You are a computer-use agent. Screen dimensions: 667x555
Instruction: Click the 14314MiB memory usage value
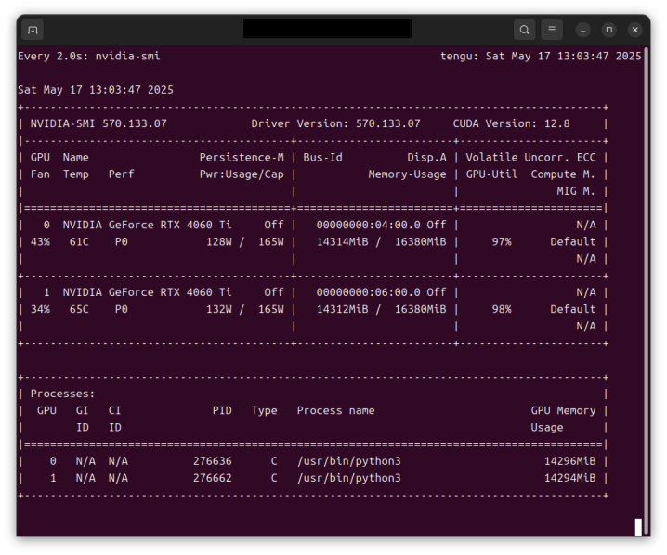(x=343, y=242)
